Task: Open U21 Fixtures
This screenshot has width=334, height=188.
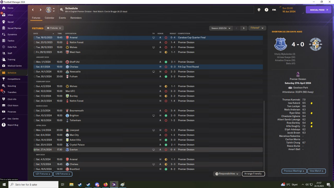Action: coord(43,174)
